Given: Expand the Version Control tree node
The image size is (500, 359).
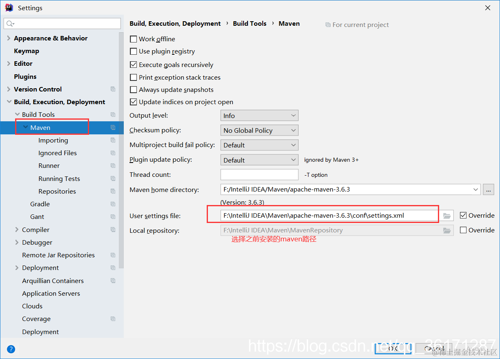Looking at the screenshot, I should (9, 89).
